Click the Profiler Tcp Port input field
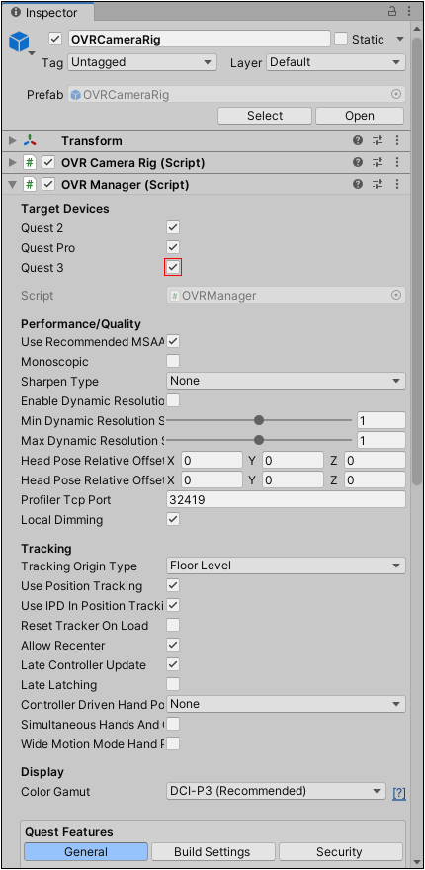The width and height of the screenshot is (425, 870). 286,500
